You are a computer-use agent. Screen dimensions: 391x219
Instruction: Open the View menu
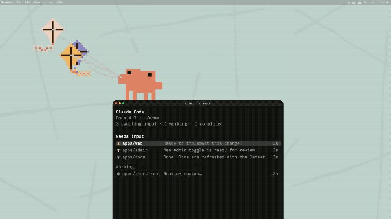tap(36, 3)
